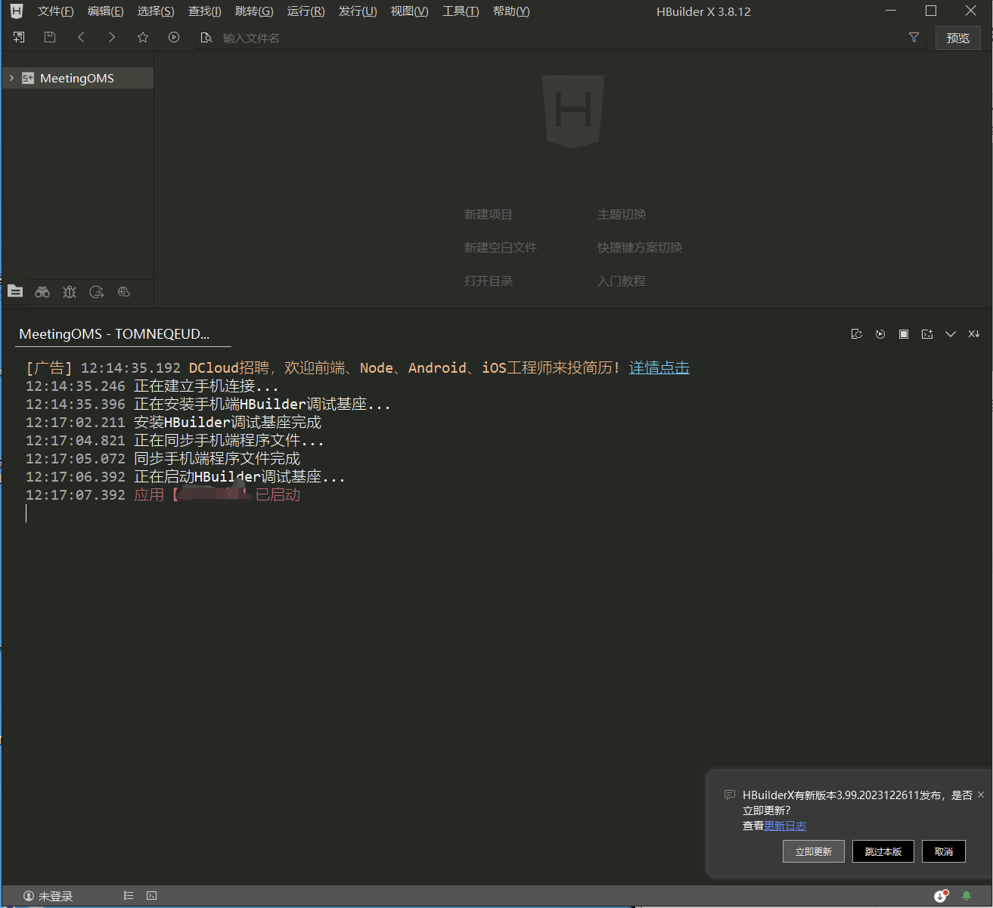
Task: Open the 更新日志 link
Action: pyautogui.click(x=785, y=826)
